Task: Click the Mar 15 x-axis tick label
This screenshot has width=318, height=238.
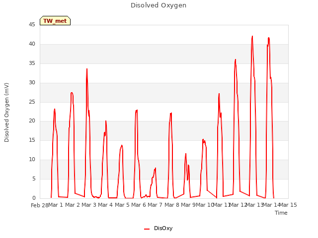Action: [288, 205]
